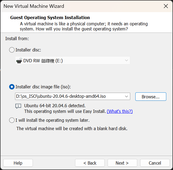This screenshot has width=173, height=170.
Task: Go to previous step with Back button
Action: click(90, 163)
